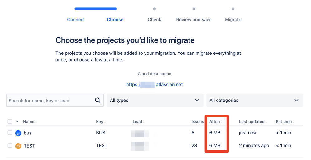Click the blue progress bar segment
This screenshot has width=311, height=160.
click(x=96, y=9)
